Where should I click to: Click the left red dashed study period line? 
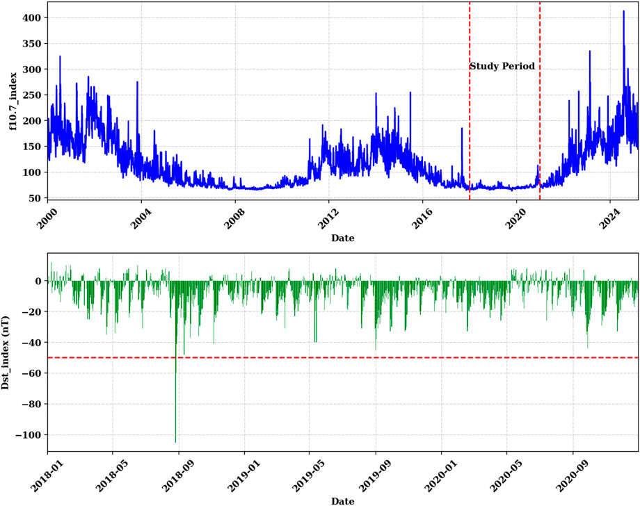(x=470, y=139)
